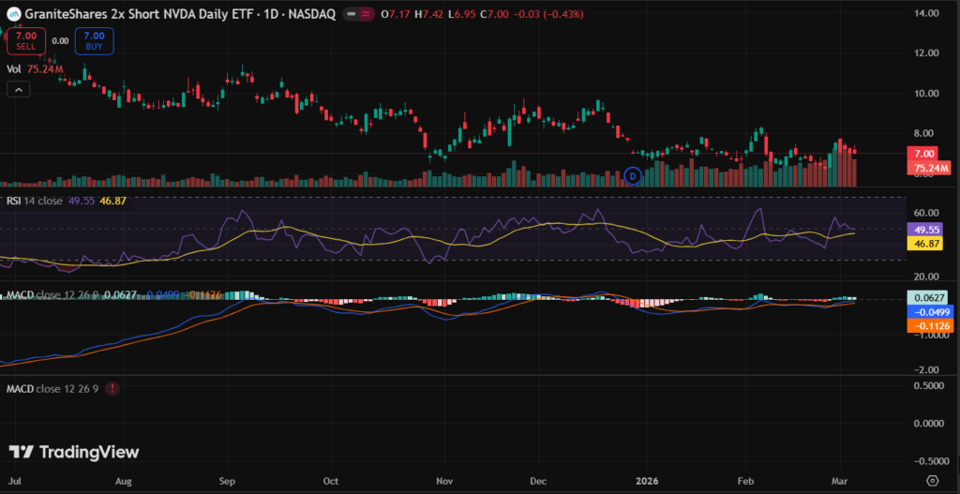Select the Vol 75.24M volume indicator label
The height and width of the screenshot is (494, 960).
tap(36, 68)
